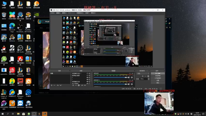The height and width of the screenshot is (116, 206).
Task: Undock Transitions panel via header icon
Action: (x=149, y=71)
